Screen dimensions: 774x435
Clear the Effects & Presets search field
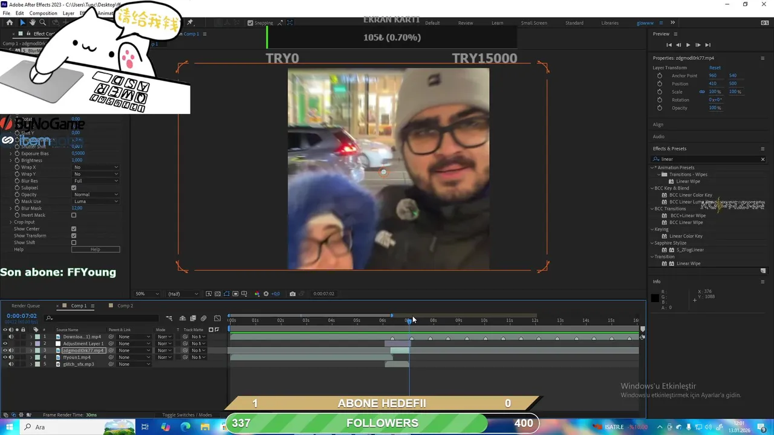(763, 159)
